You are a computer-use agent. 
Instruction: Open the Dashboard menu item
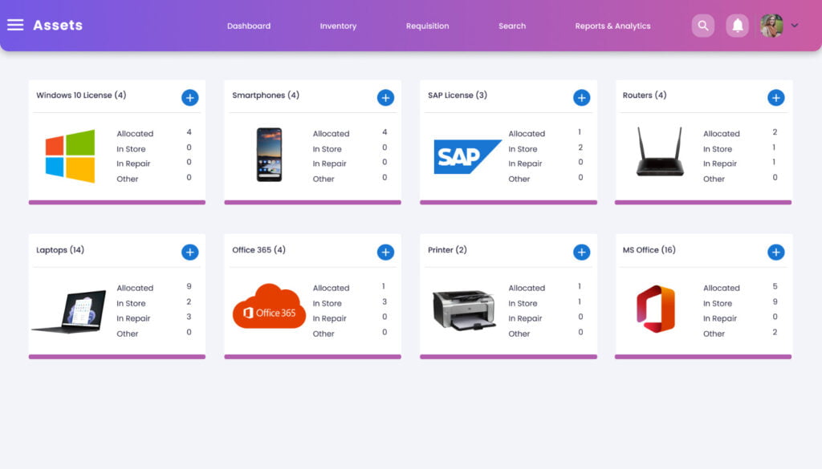pyautogui.click(x=249, y=26)
